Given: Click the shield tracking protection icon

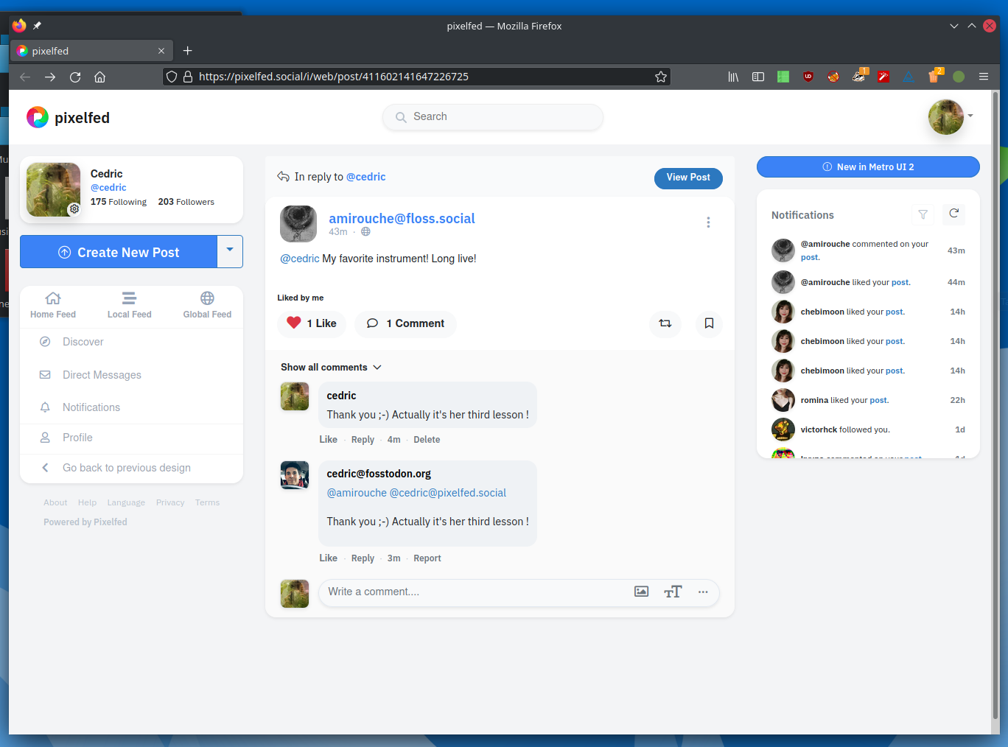Looking at the screenshot, I should (172, 77).
